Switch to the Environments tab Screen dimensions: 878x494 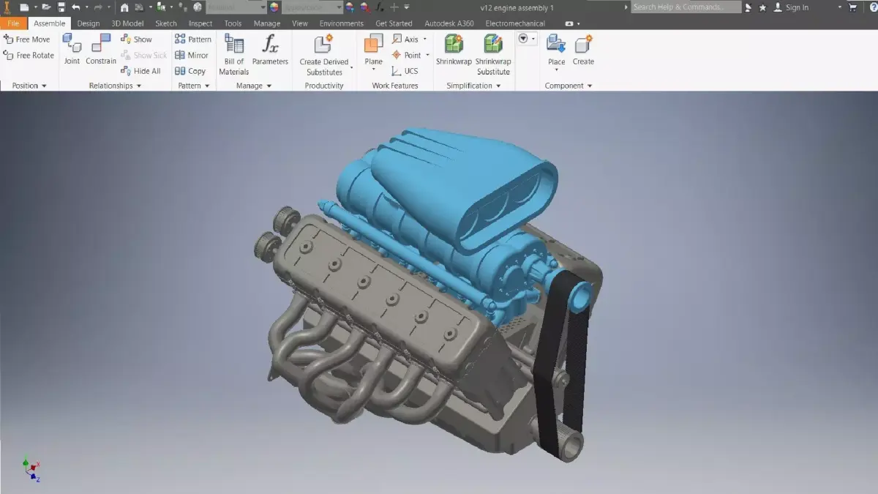point(342,23)
